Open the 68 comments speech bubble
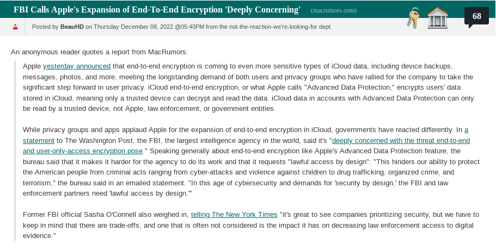Image resolution: width=496 pixels, height=250 pixels. tap(476, 16)
